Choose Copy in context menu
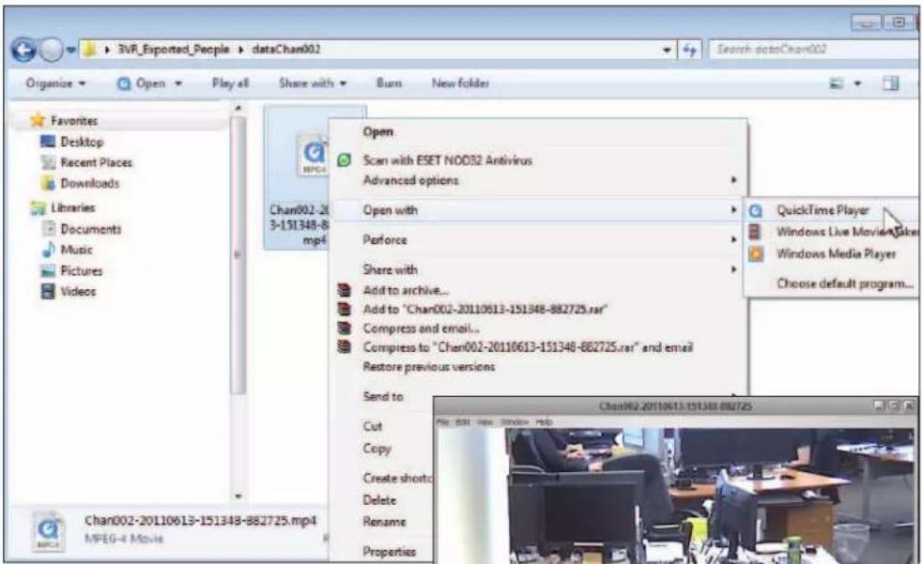This screenshot has width=922, height=564. pos(376,449)
